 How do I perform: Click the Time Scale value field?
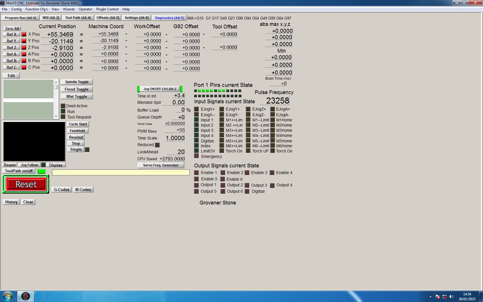(175, 138)
